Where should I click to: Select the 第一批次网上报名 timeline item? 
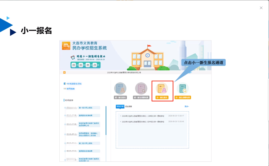click(x=85, y=108)
